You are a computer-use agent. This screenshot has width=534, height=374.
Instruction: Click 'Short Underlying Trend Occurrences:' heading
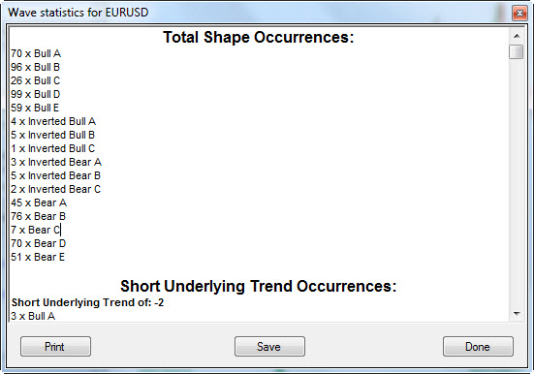pyautogui.click(x=259, y=286)
